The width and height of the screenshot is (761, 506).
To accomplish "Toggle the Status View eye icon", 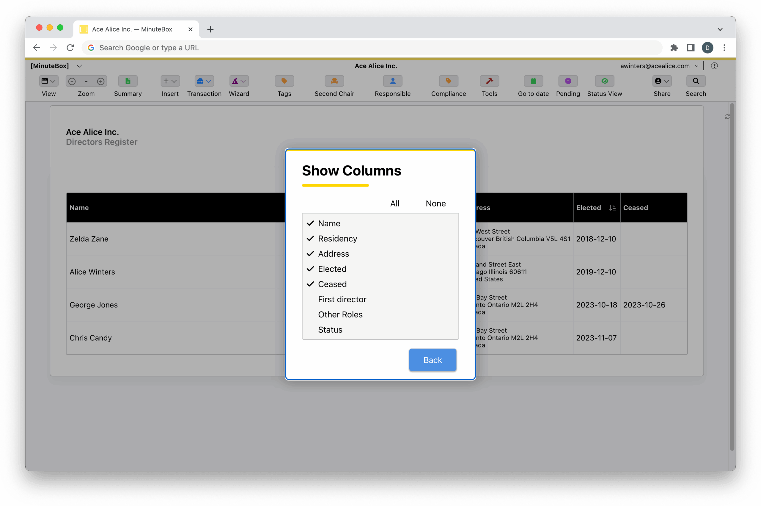I will click(x=604, y=81).
